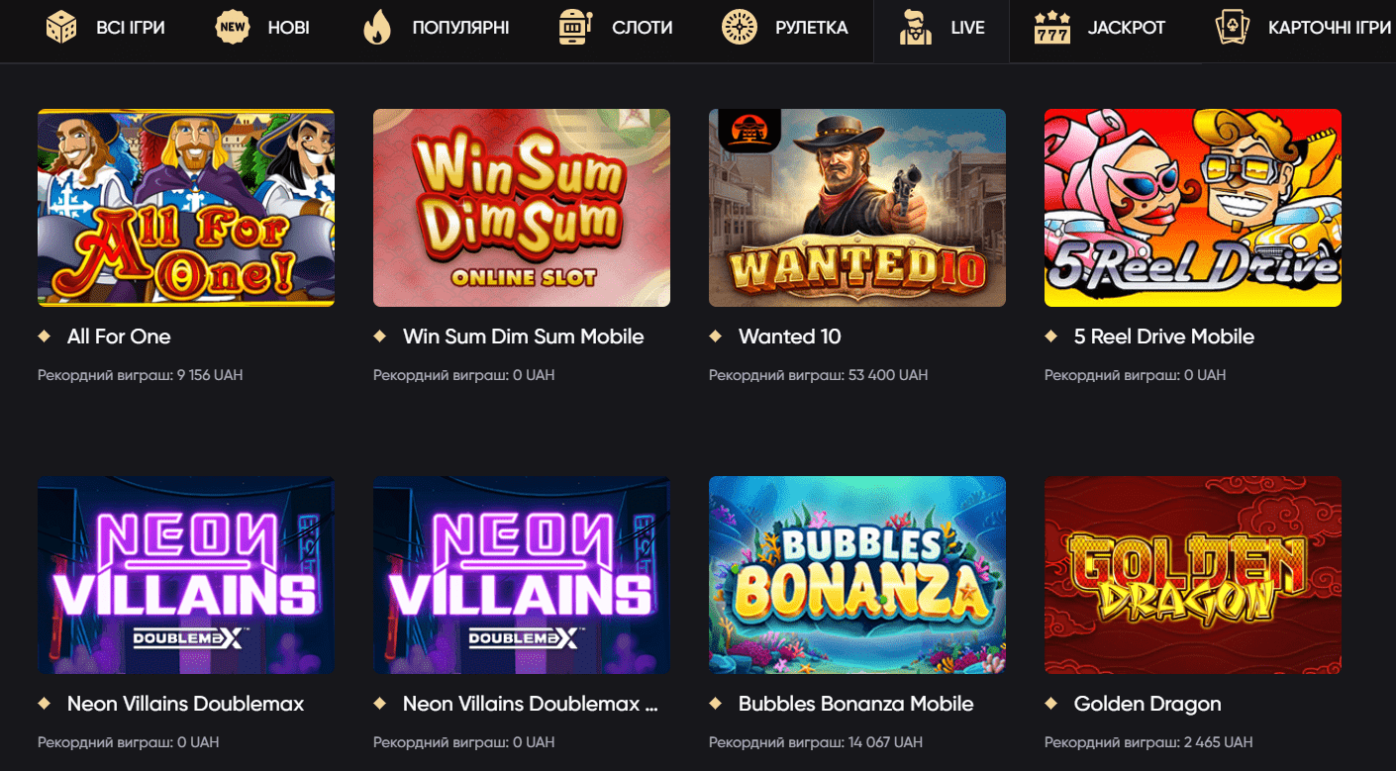Select the dice icon for ВСІ ІГРИ
The image size is (1396, 771).
pos(61,27)
